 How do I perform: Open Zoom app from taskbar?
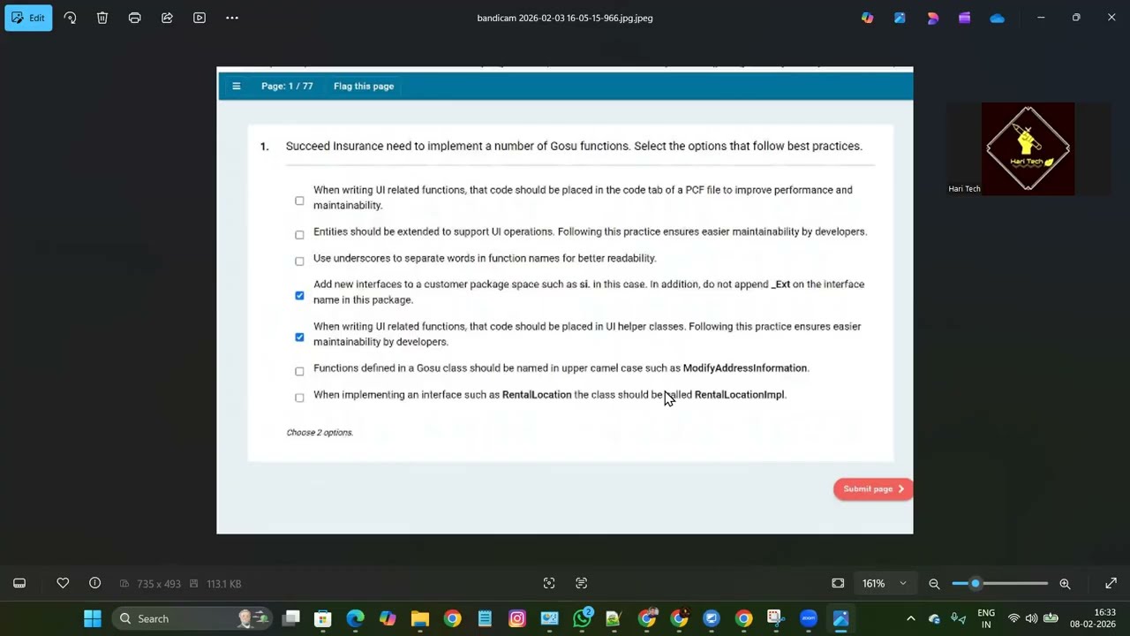coord(809,618)
